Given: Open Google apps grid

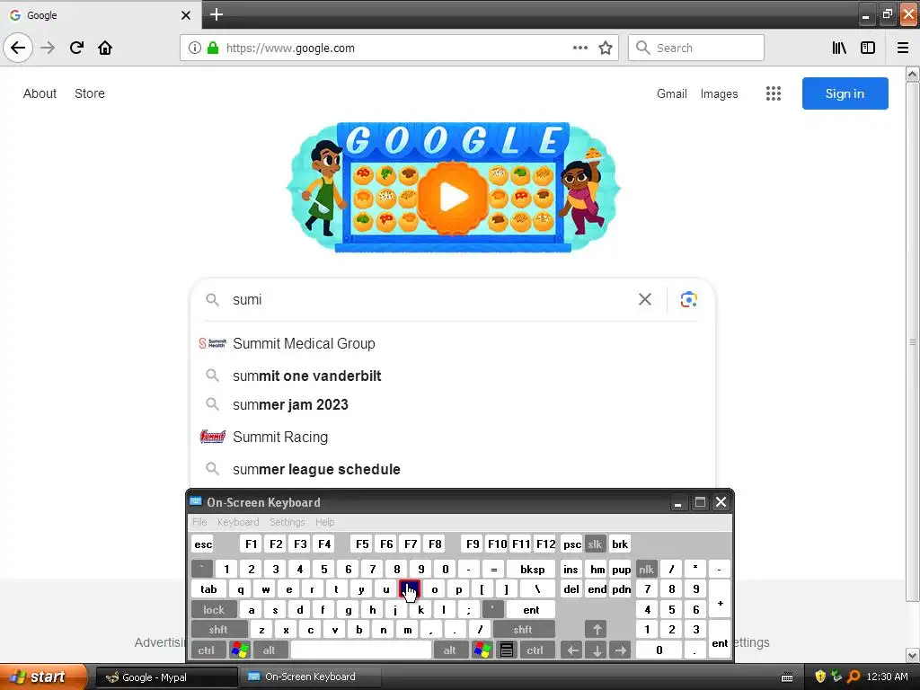Looking at the screenshot, I should click(x=774, y=93).
